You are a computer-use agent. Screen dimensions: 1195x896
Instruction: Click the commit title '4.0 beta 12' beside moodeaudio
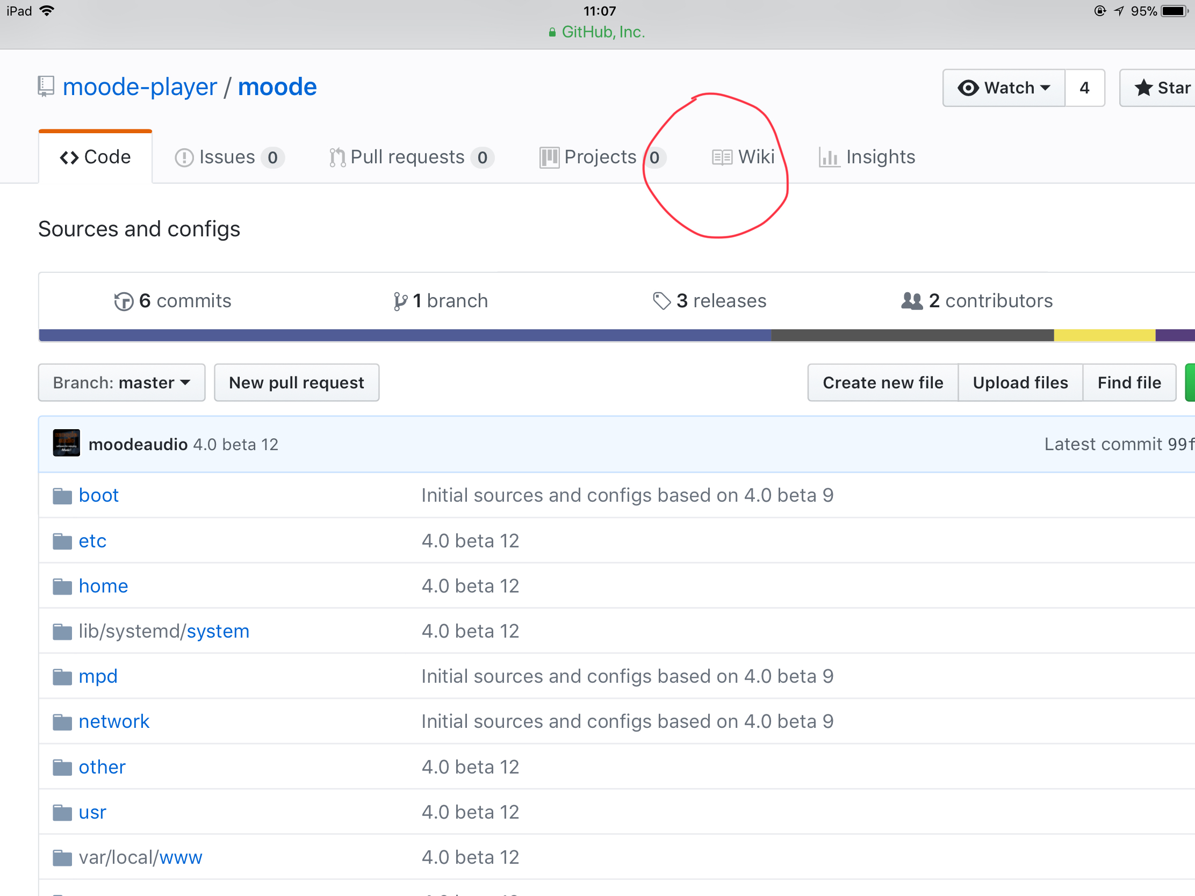coord(235,444)
